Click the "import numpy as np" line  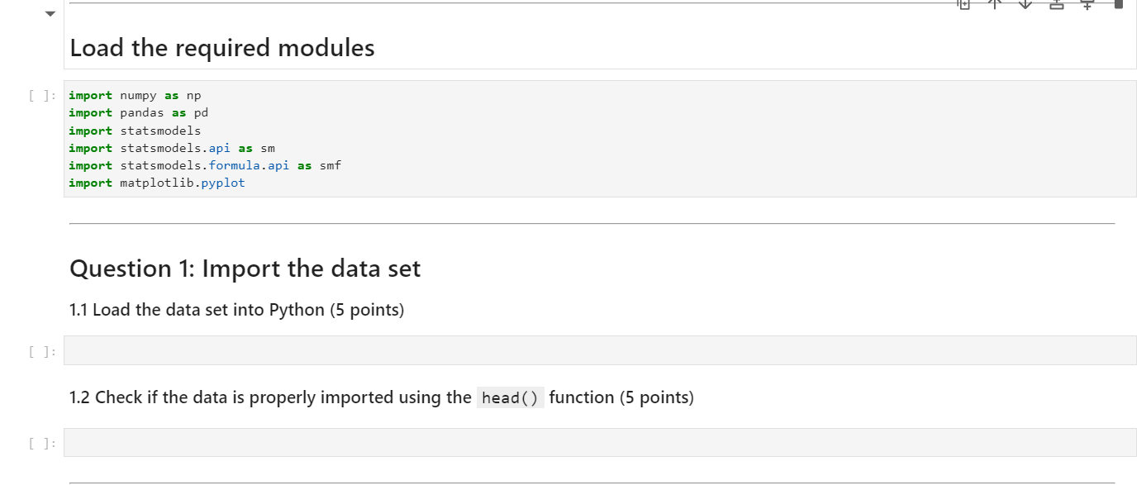[134, 95]
